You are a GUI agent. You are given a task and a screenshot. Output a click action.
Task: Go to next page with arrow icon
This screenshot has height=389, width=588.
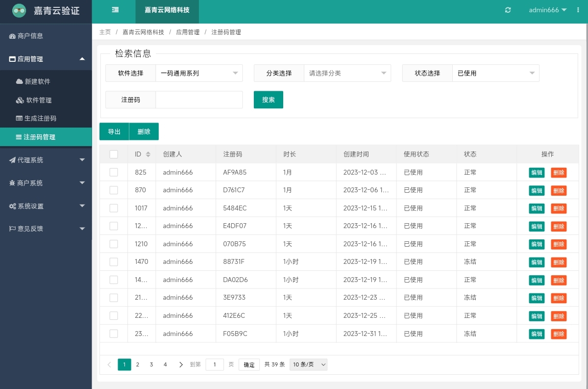(181, 364)
